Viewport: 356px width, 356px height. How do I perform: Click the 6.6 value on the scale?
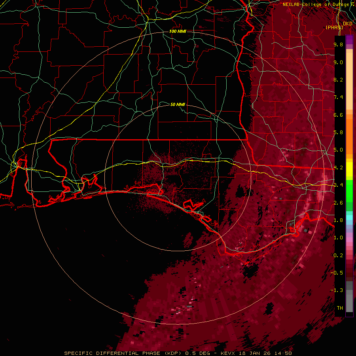[x=338, y=115]
